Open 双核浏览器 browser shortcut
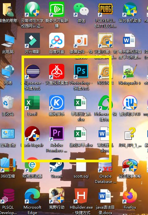Viewport: 148px width, 215px height. 32,165
